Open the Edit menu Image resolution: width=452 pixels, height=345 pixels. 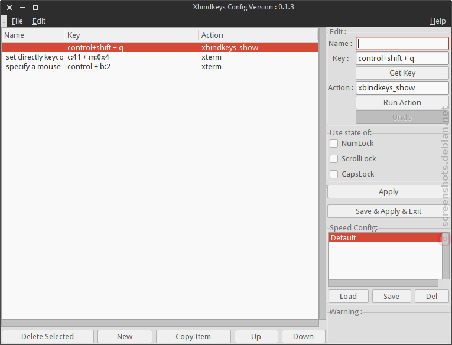coord(39,21)
